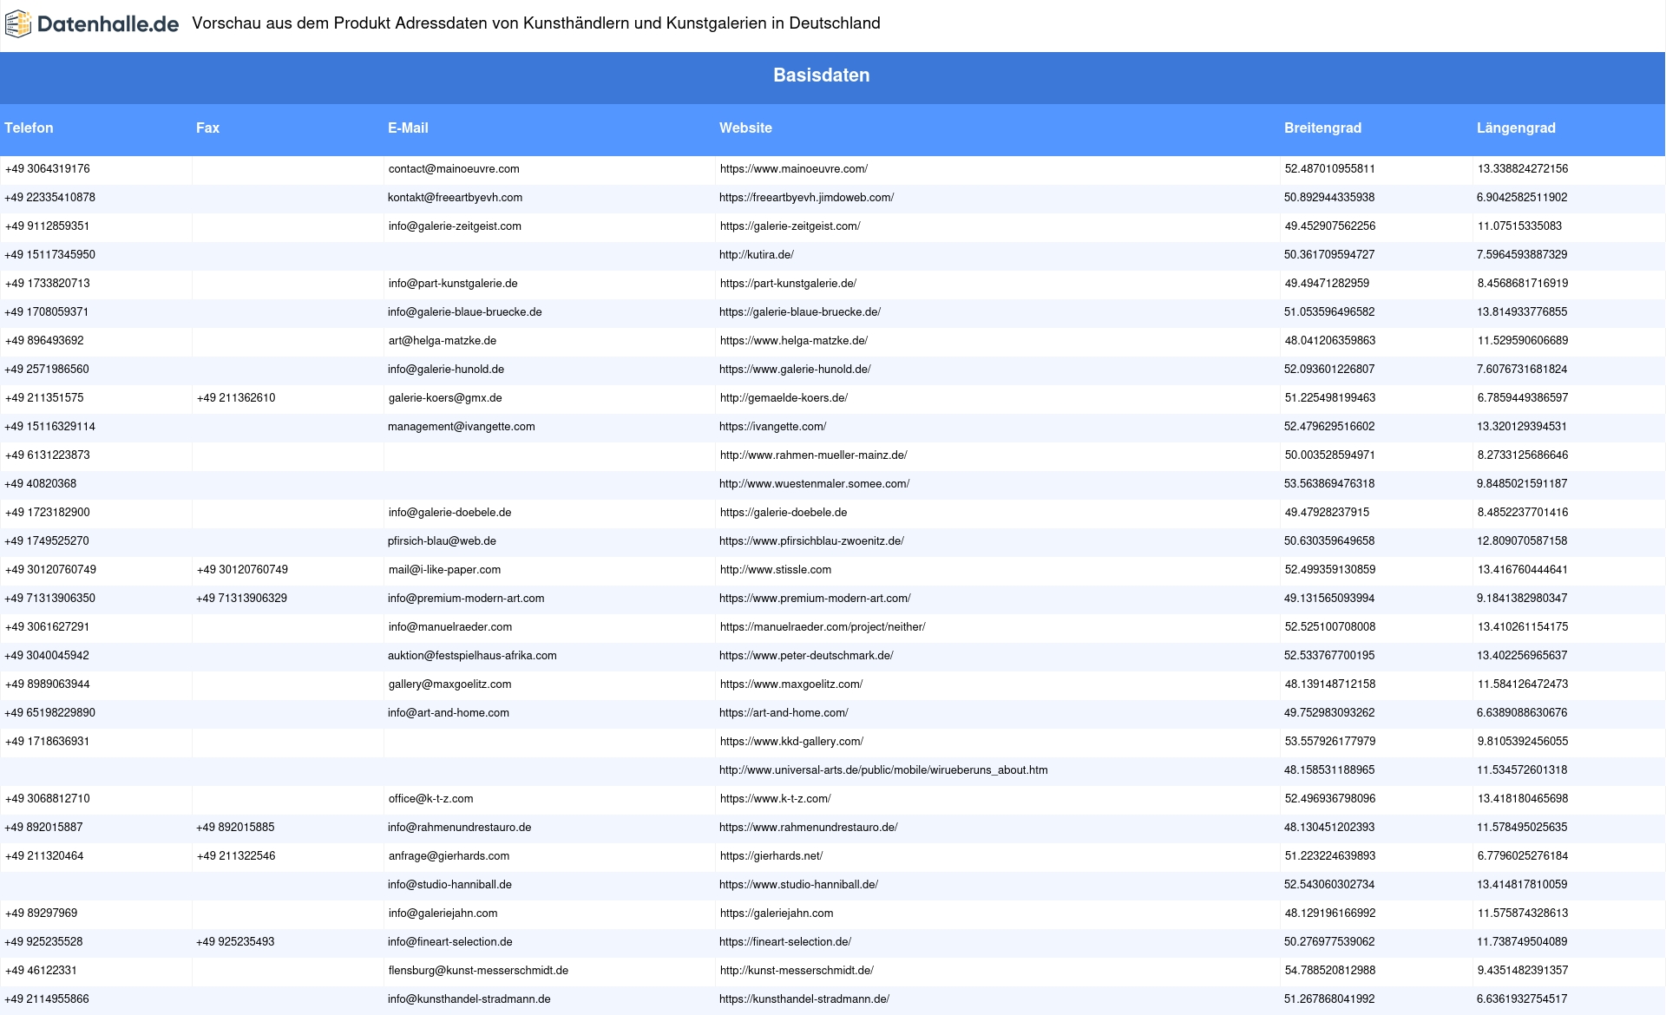Viewport: 1666px width, 1015px height.
Task: Click the universal-arts.de wirueberuns_about.htm URL
Action: tap(883, 770)
